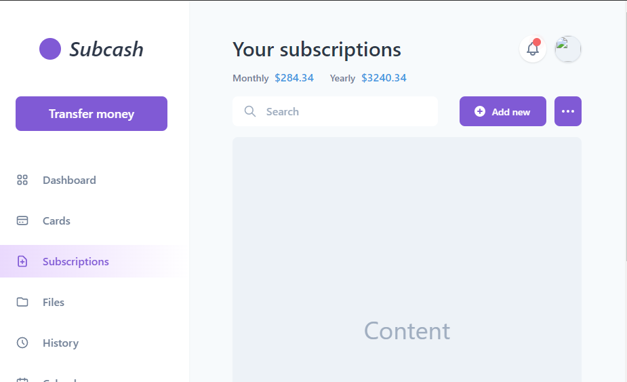This screenshot has height=382, width=627.
Task: Go to the Dashboard menu item
Action: click(69, 180)
